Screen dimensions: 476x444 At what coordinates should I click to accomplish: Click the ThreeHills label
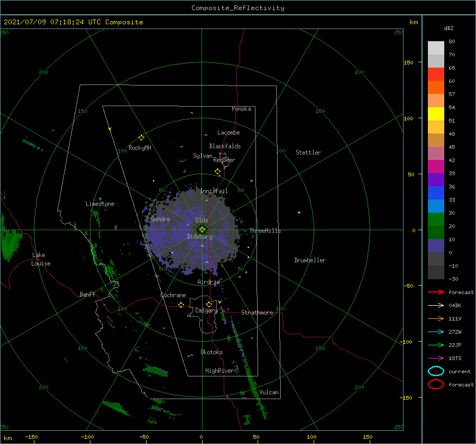coord(266,231)
